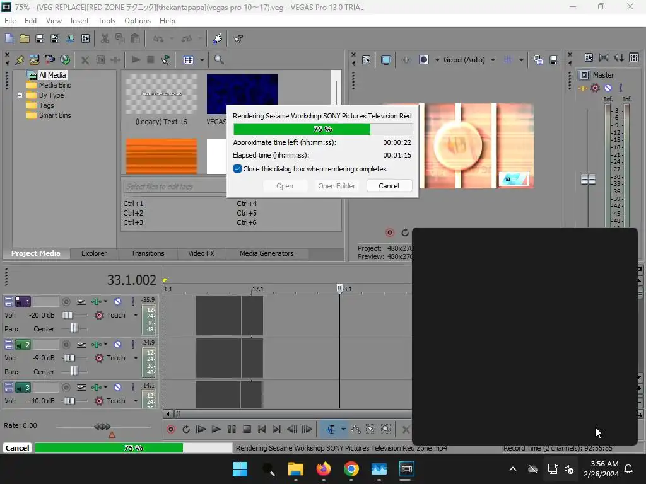The height and width of the screenshot is (484, 646).
Task: Open Project Video Properties in preview toolbar
Action: (367, 60)
